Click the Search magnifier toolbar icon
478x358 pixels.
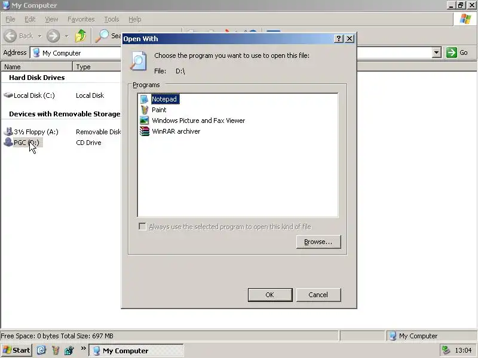102,36
